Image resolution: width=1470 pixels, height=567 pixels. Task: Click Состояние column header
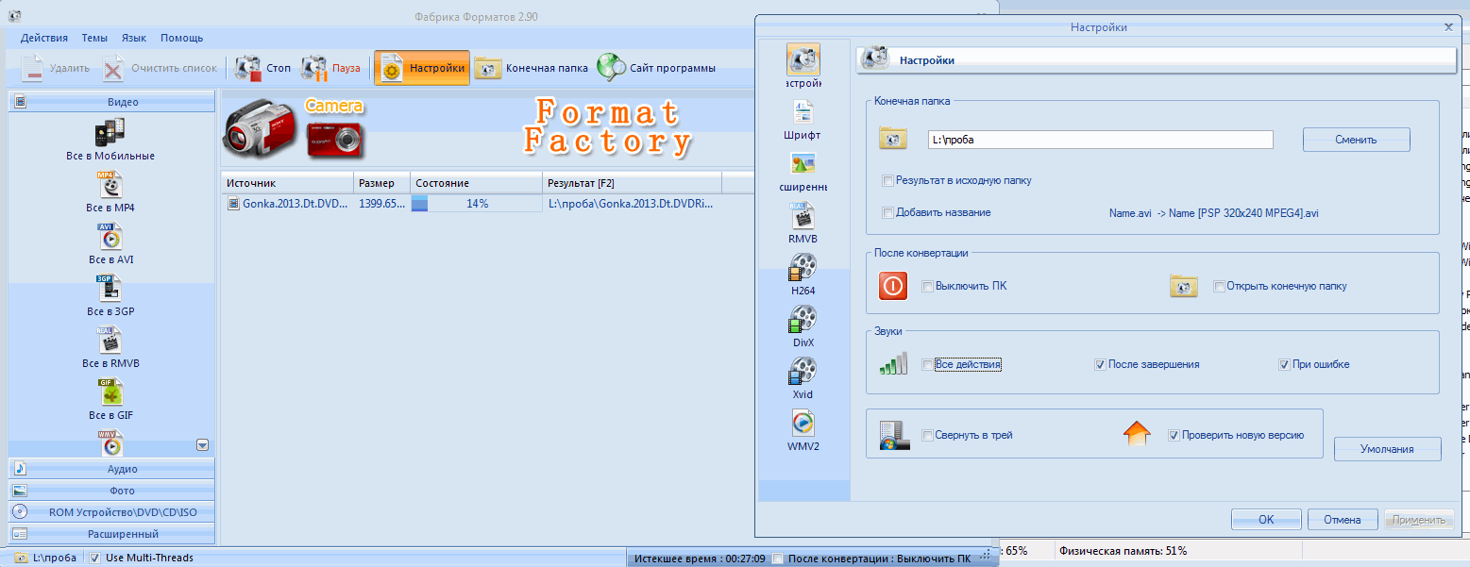click(476, 183)
